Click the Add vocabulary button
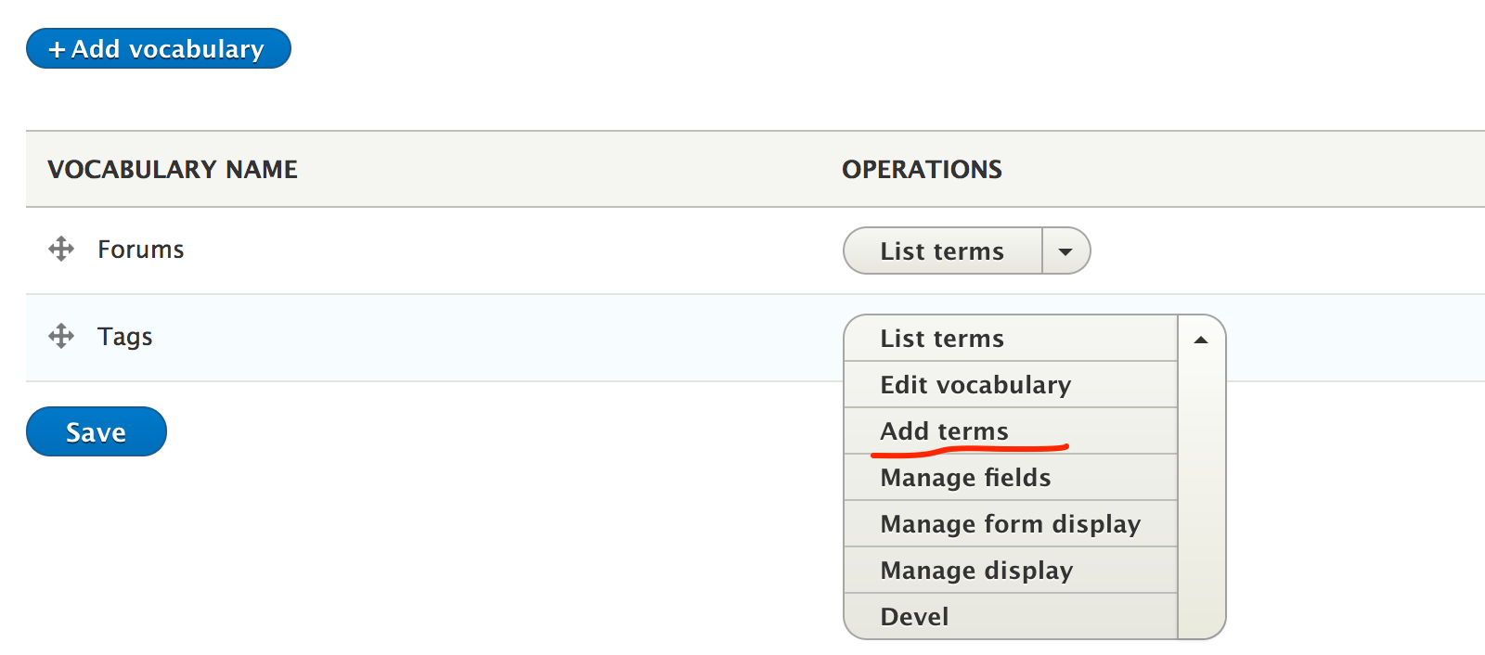Image resolution: width=1485 pixels, height=655 pixels. click(158, 48)
